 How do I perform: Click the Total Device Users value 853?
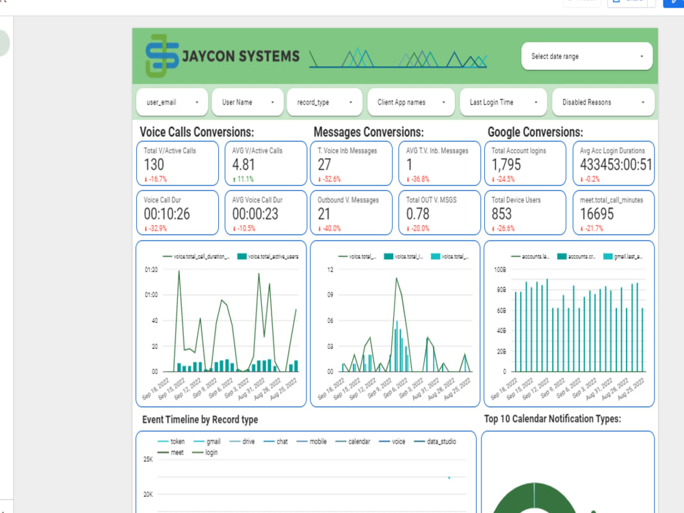click(x=501, y=213)
